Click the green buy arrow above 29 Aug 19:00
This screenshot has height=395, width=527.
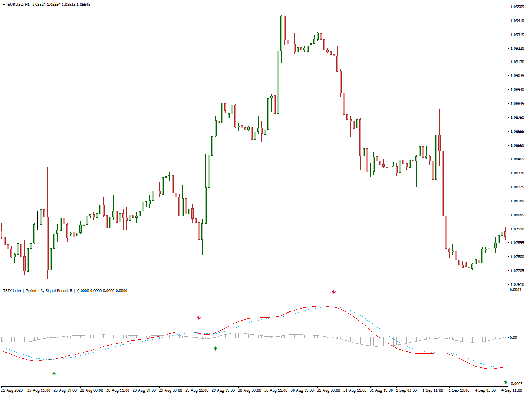click(215, 349)
